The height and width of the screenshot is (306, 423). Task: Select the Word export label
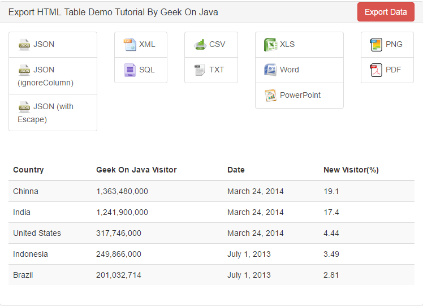coord(290,70)
